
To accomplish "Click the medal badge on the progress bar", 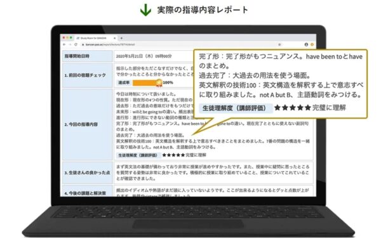I will [x=159, y=83].
